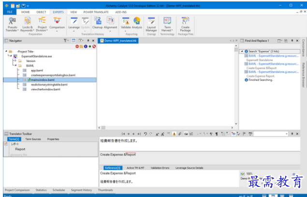The image size is (307, 197).
Task: Open the Layout Manager
Action: tap(151, 24)
